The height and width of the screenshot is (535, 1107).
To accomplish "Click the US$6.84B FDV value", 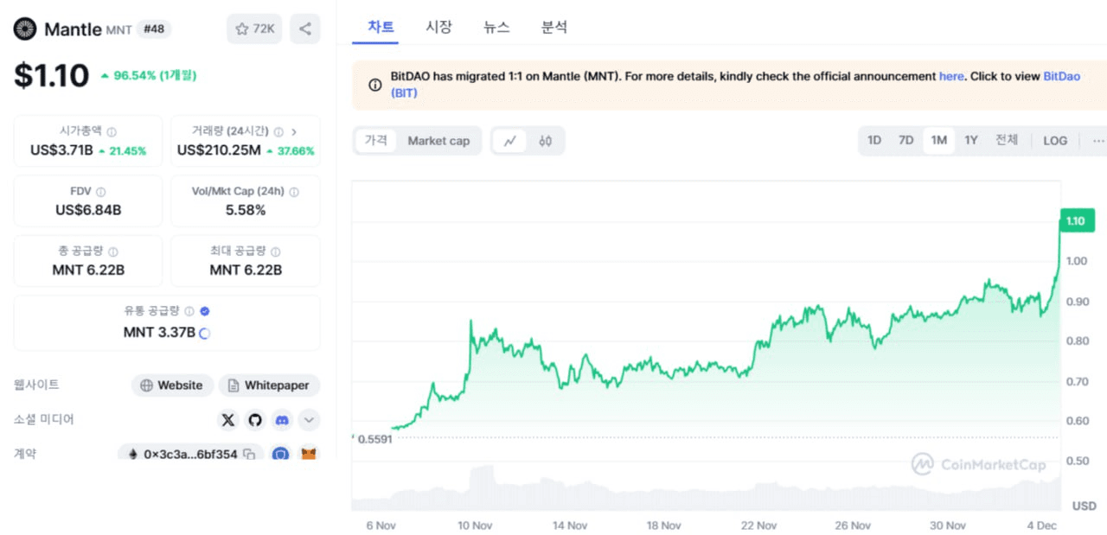I will point(88,210).
